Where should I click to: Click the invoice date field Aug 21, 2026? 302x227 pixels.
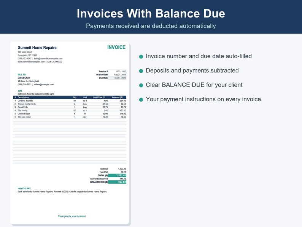tap(117, 75)
